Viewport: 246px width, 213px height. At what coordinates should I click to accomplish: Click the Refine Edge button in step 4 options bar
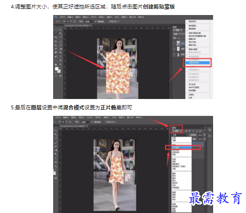point(114,22)
